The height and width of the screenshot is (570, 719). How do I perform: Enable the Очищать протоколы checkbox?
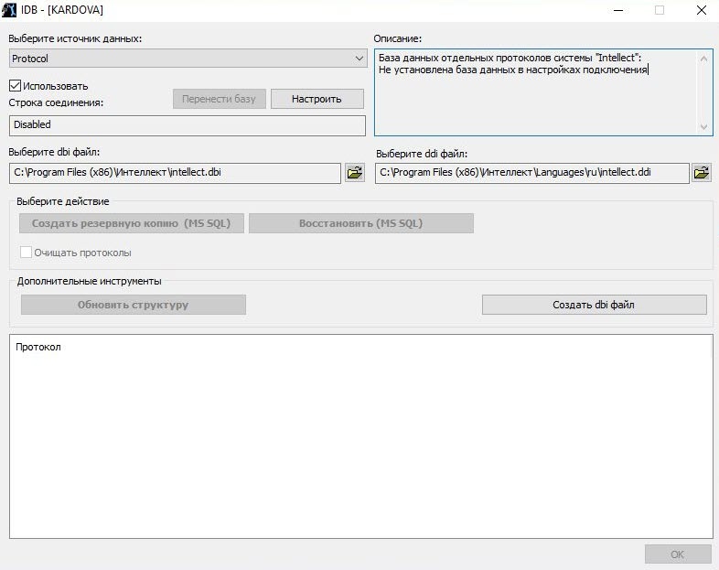pyautogui.click(x=27, y=252)
